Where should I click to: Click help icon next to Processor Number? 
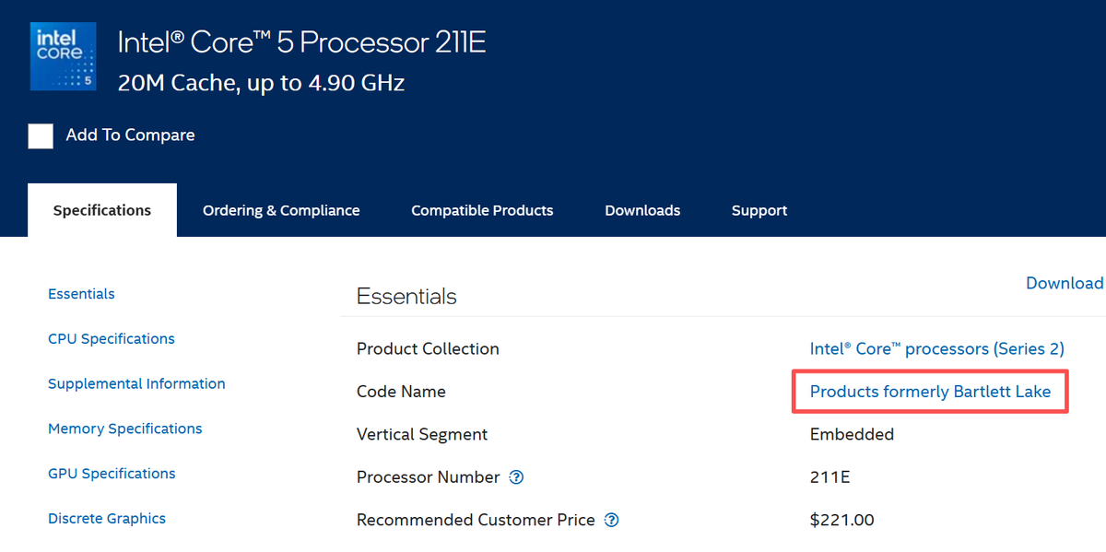[517, 477]
